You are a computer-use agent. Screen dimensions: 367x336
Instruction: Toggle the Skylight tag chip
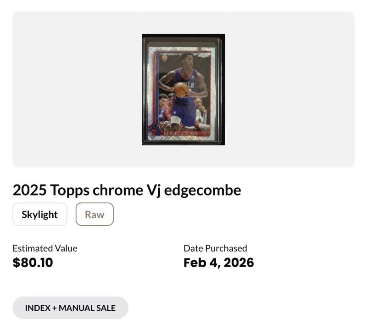point(40,214)
